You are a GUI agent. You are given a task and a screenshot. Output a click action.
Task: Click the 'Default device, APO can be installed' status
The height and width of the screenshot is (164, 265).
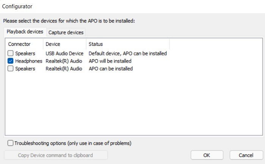128,54
